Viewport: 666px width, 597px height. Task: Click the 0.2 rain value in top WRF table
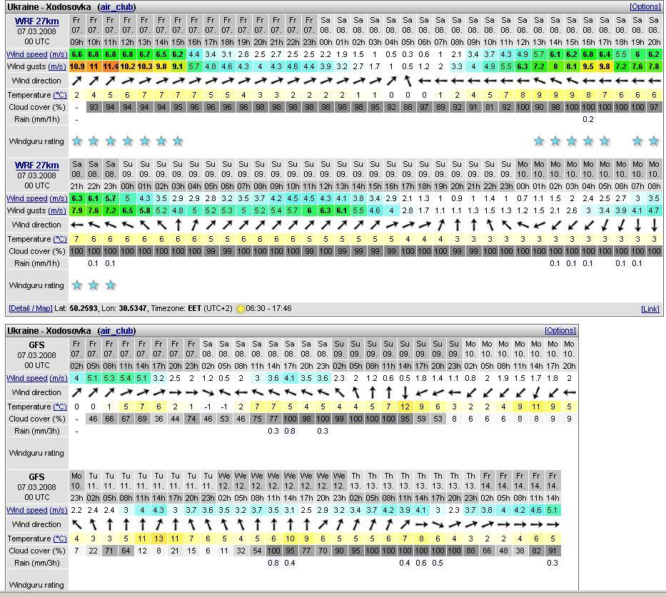[x=587, y=119]
